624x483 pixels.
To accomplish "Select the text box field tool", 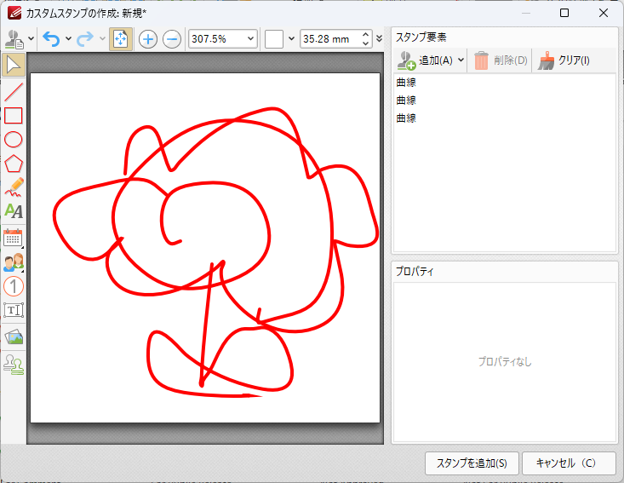I will pos(14,310).
